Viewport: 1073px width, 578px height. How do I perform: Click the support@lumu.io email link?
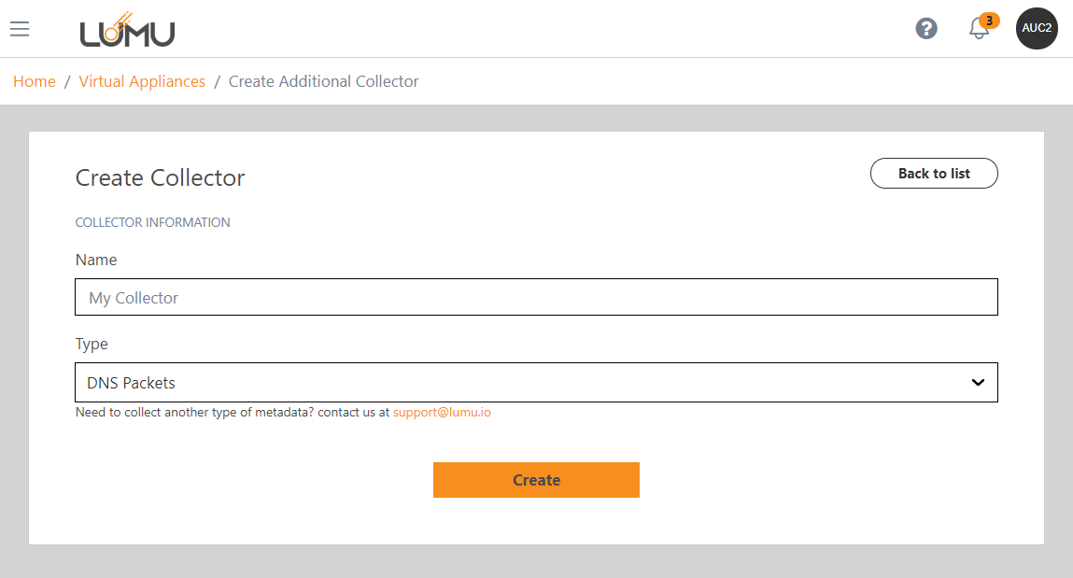coord(442,412)
